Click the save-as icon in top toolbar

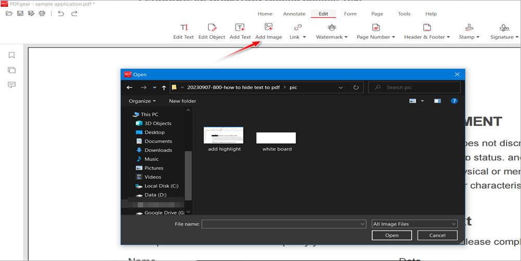[31, 14]
